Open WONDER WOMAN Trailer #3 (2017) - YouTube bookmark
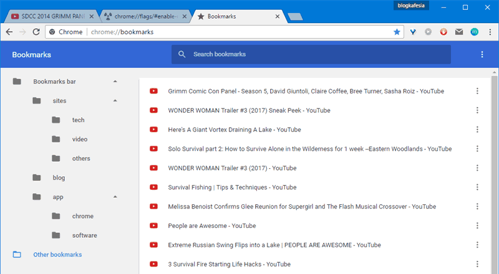499x274 pixels. [232, 168]
